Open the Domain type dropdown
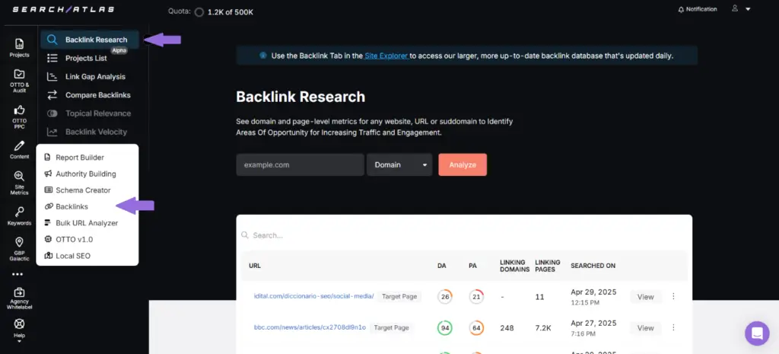The width and height of the screenshot is (779, 354). (x=399, y=164)
